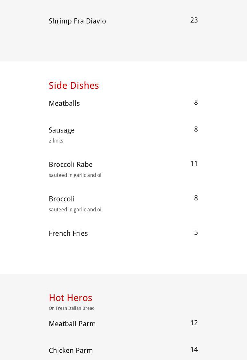Click the description text under Broccoli Rabe
The image size is (247, 360).
(x=76, y=175)
